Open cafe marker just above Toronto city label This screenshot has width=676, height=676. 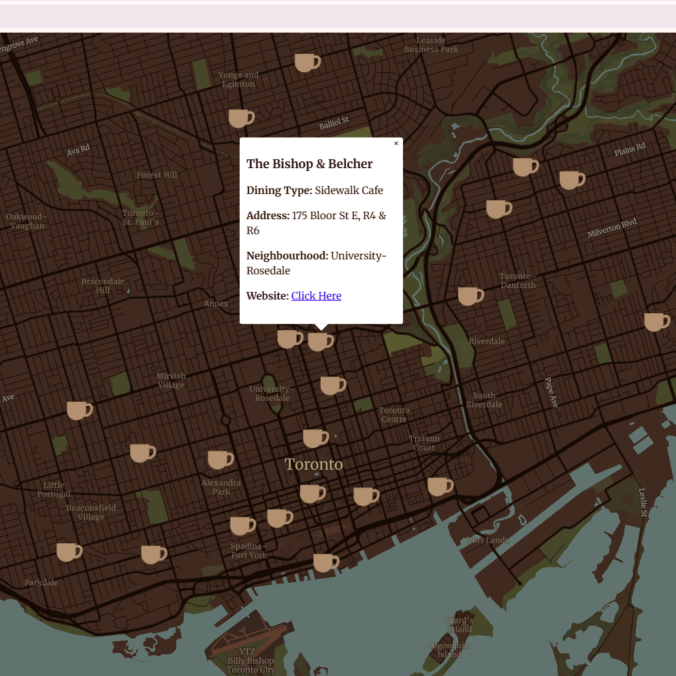(315, 438)
